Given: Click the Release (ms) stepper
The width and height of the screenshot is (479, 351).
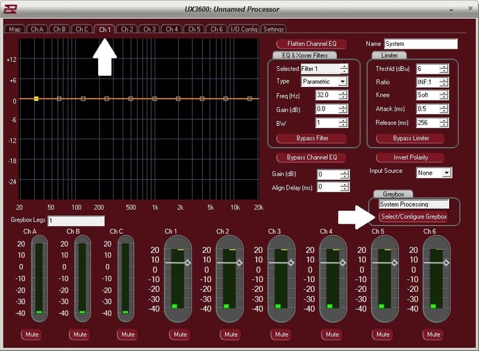Looking at the screenshot, I should [x=444, y=123].
